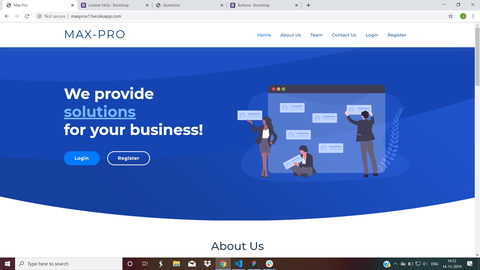The width and height of the screenshot is (480, 270).
Task: Reload the current browser page
Action: [x=27, y=16]
